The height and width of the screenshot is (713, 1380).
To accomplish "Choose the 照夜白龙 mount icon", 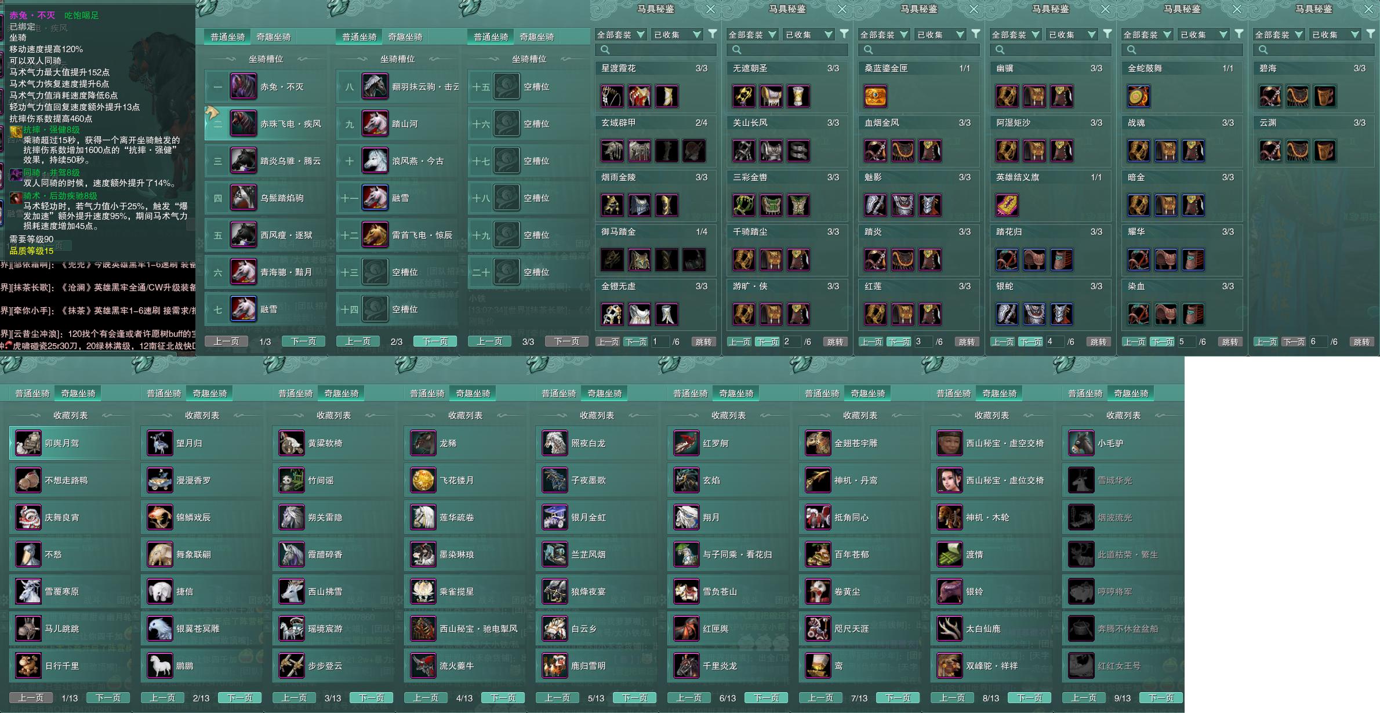I will pos(554,443).
